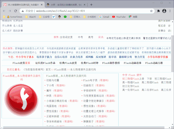Viewport: 174px width, 129px height.
Task: Click the browser back arrow
Action: tap(4, 11)
